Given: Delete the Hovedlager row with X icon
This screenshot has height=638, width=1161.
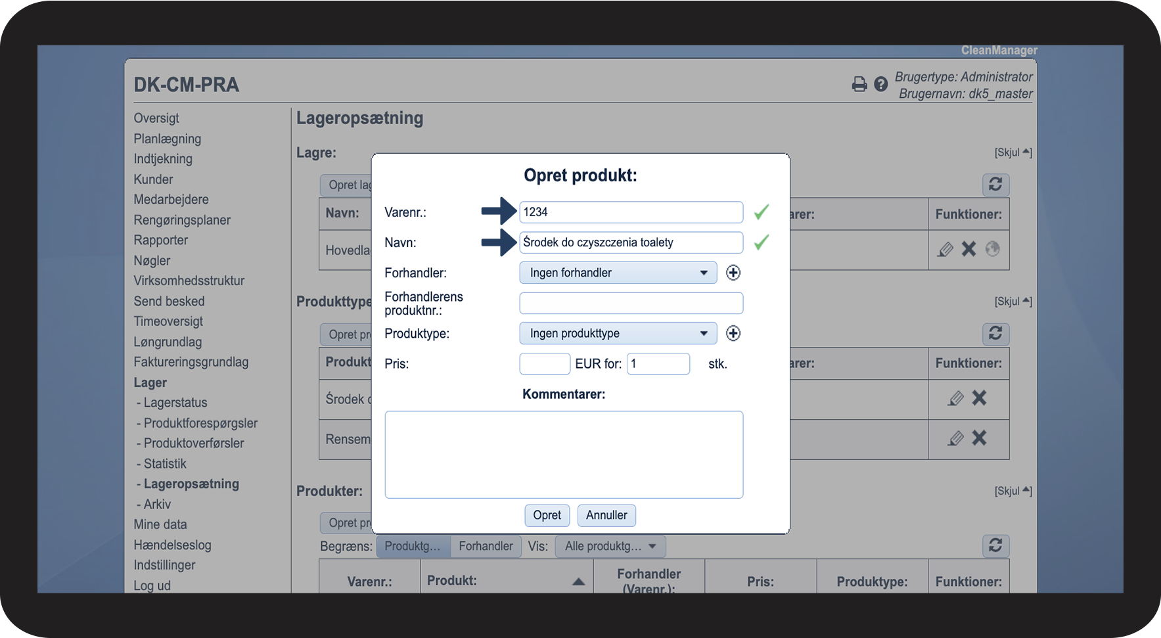Looking at the screenshot, I should (x=969, y=249).
